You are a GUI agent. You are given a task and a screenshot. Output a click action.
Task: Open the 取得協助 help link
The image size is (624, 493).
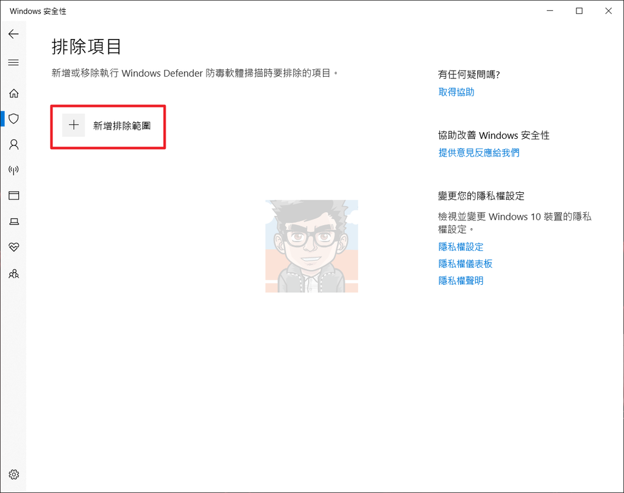coord(456,91)
